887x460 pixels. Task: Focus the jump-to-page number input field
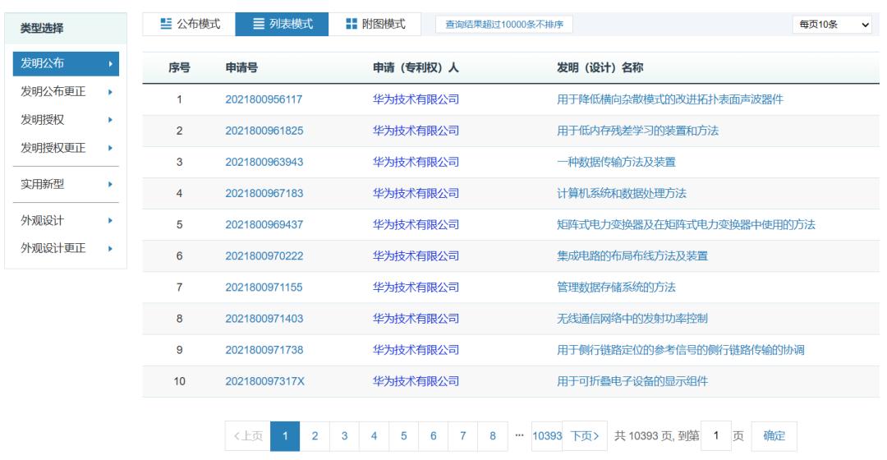click(x=715, y=435)
